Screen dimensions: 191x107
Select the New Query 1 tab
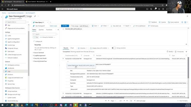[x=39, y=23]
